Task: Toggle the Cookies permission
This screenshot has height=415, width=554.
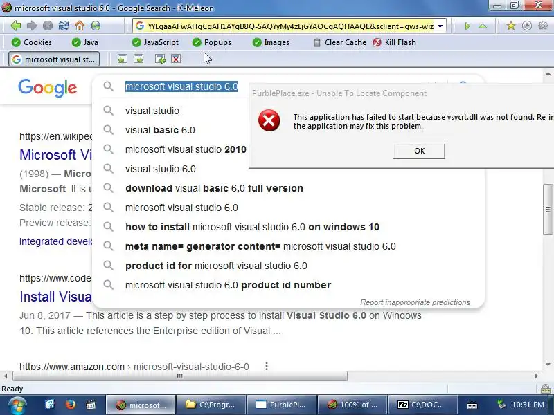Action: 31,42
